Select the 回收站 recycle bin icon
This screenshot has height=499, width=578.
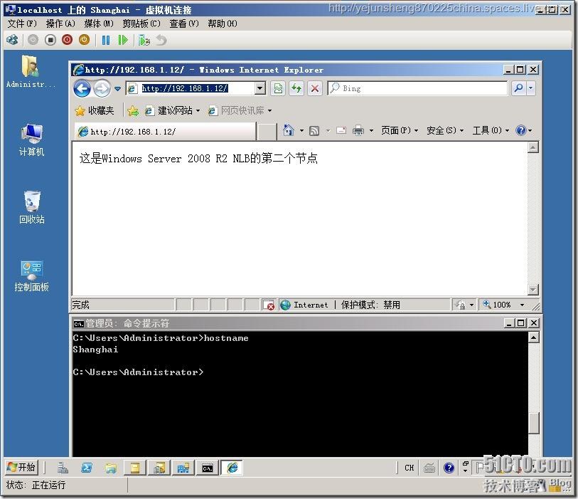[32, 207]
